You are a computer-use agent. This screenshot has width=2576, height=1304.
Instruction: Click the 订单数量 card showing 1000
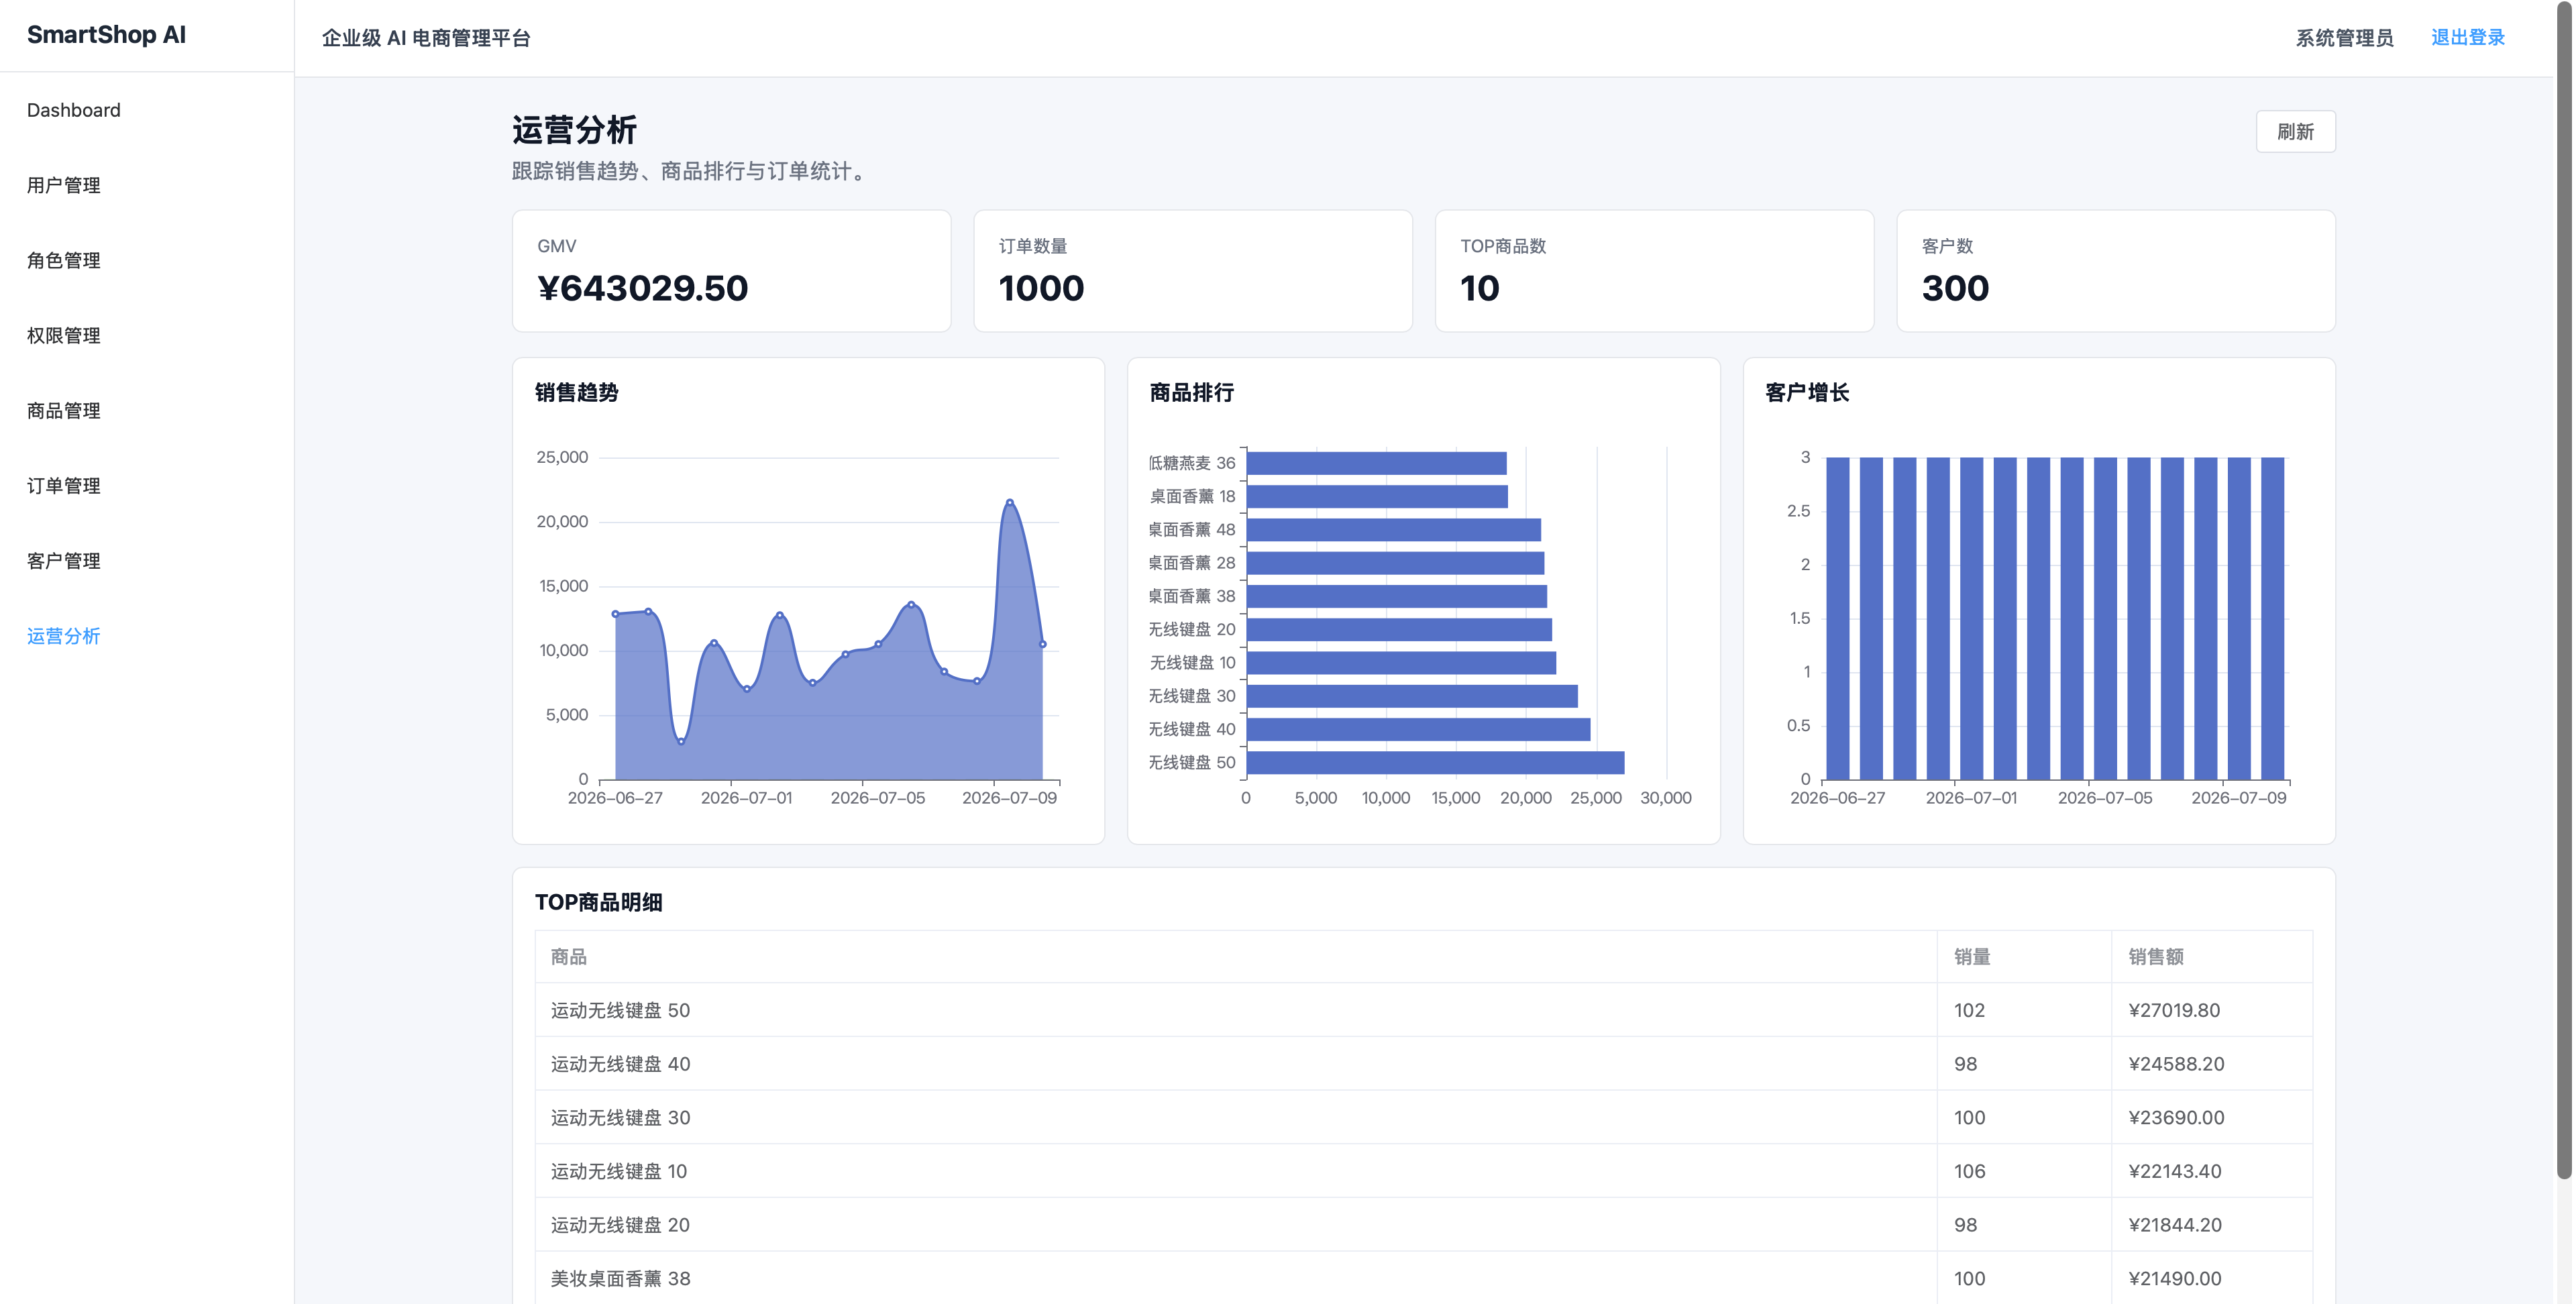(1193, 270)
